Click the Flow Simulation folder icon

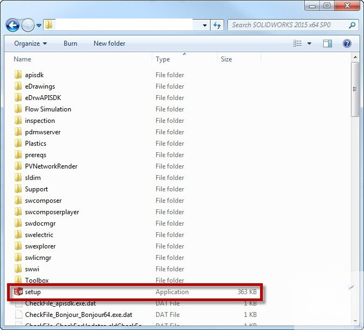18,109
